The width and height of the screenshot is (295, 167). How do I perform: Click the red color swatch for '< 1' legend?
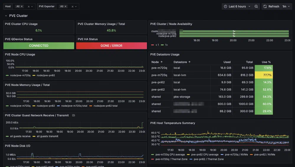153,45
